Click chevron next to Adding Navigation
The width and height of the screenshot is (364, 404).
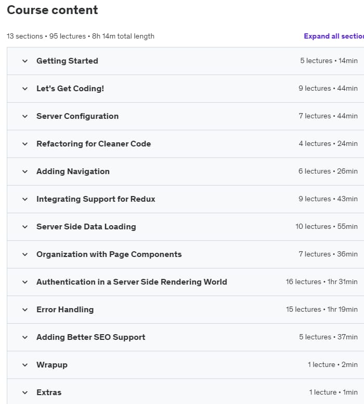[25, 172]
